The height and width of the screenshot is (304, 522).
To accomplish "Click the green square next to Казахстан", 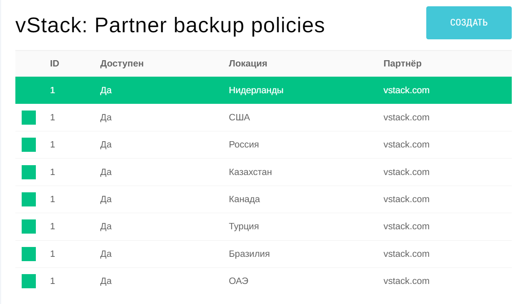I will tap(29, 172).
